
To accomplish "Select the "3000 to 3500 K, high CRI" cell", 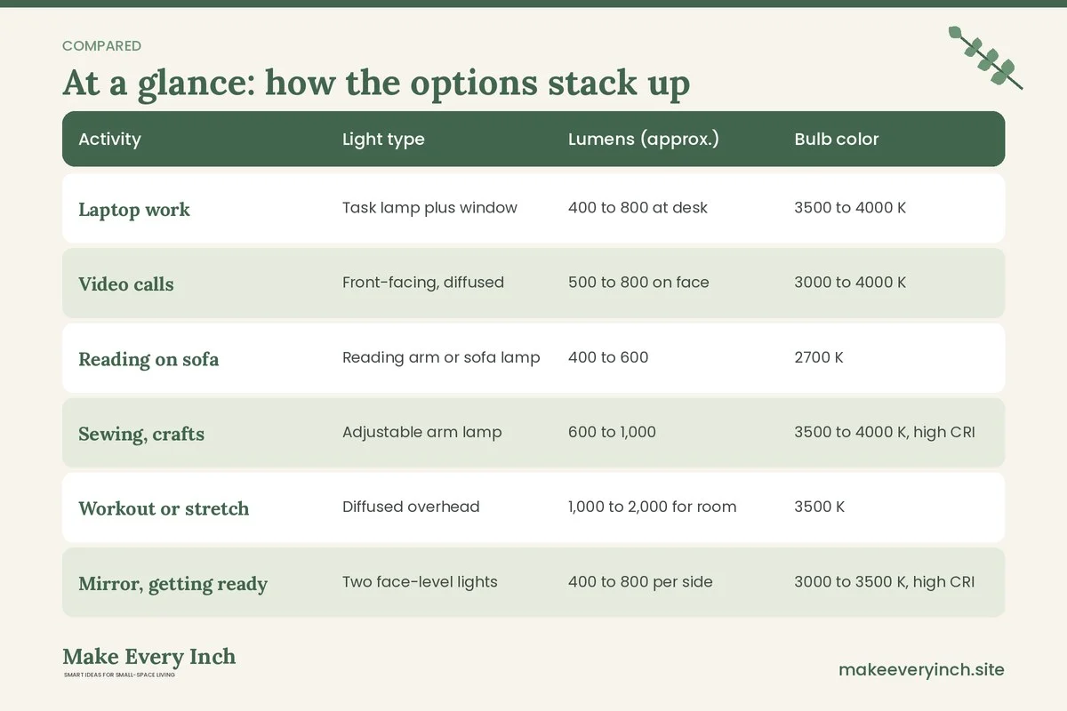I will coord(885,582).
